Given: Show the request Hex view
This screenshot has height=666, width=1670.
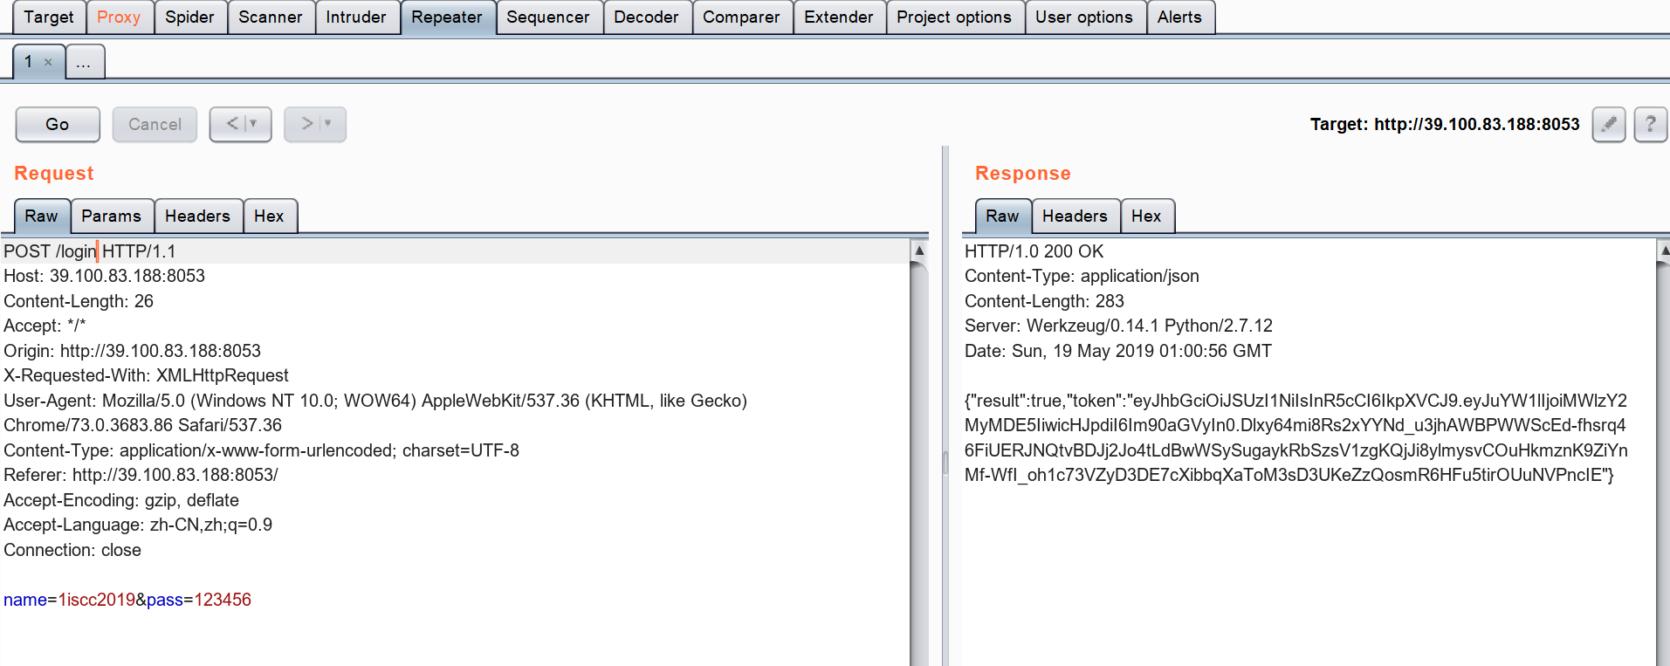Looking at the screenshot, I should click(x=270, y=216).
